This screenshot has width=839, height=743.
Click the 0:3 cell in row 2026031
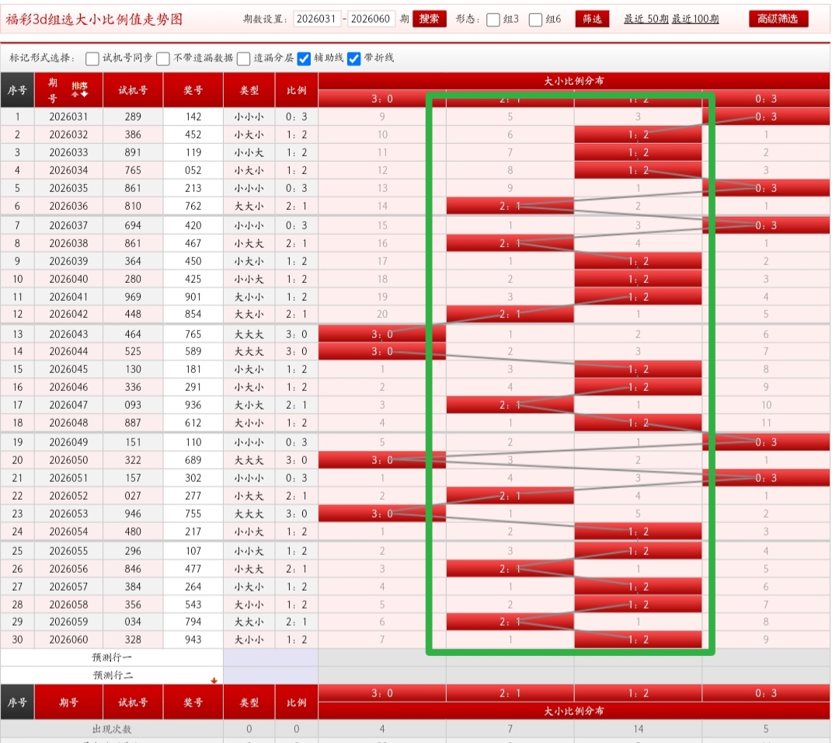[765, 117]
